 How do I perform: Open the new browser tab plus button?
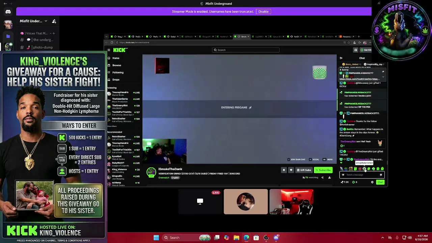(x=359, y=36)
